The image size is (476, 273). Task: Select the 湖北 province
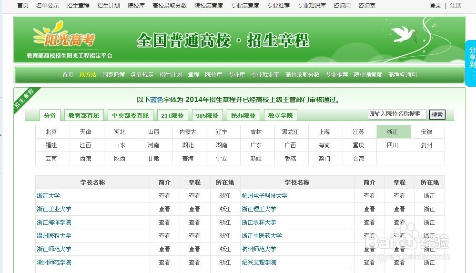coord(188,145)
